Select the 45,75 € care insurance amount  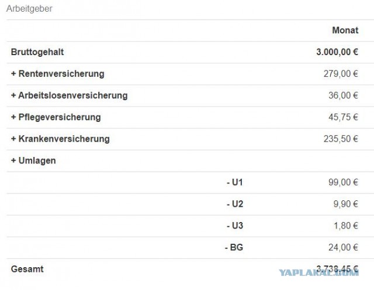click(x=343, y=117)
